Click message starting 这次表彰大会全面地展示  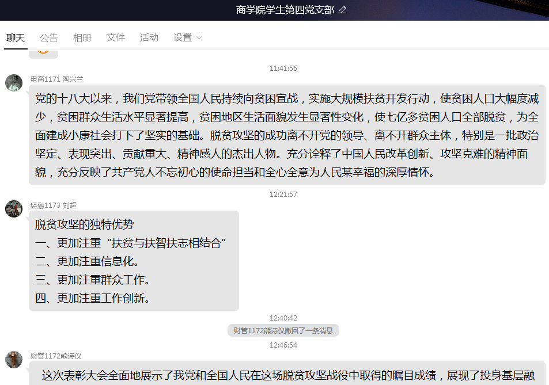coord(287,373)
